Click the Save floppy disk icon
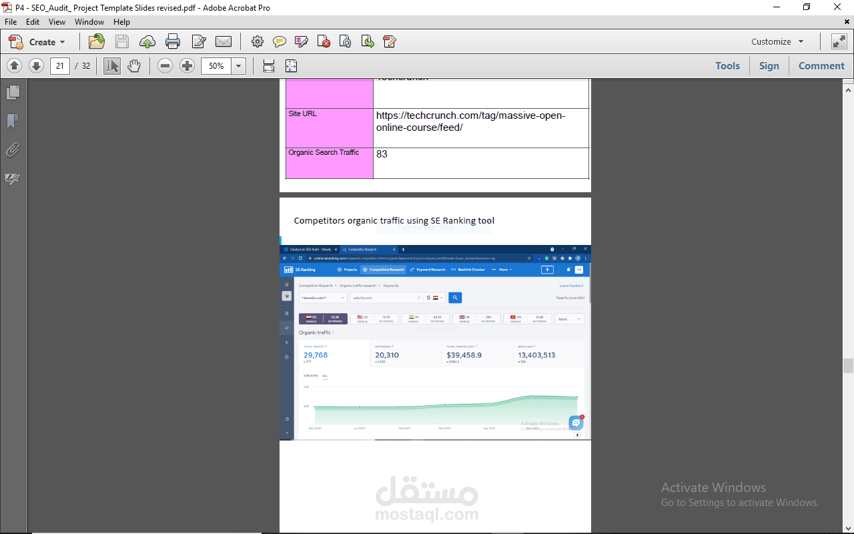 point(121,42)
